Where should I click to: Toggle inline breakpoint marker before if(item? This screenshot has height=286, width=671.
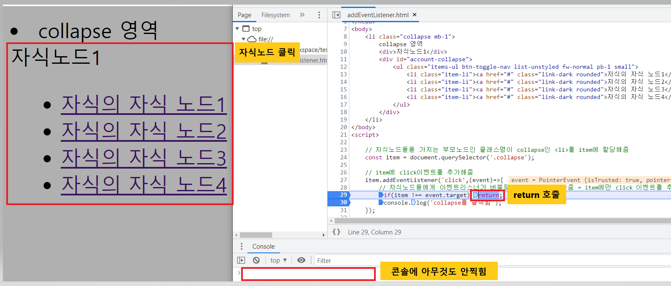click(x=381, y=195)
